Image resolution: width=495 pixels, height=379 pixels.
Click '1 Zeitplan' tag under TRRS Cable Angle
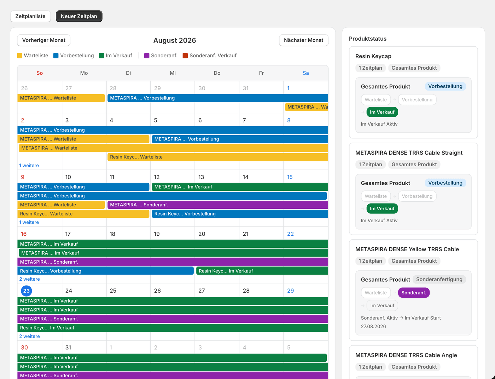pos(370,367)
